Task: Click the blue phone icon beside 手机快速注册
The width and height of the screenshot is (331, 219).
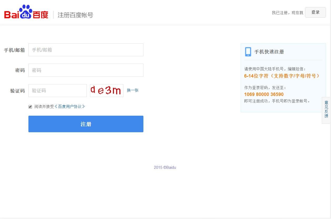Action: pos(248,52)
